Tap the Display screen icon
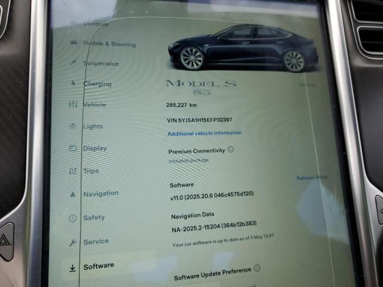This screenshot has width=383, height=287. tap(73, 148)
